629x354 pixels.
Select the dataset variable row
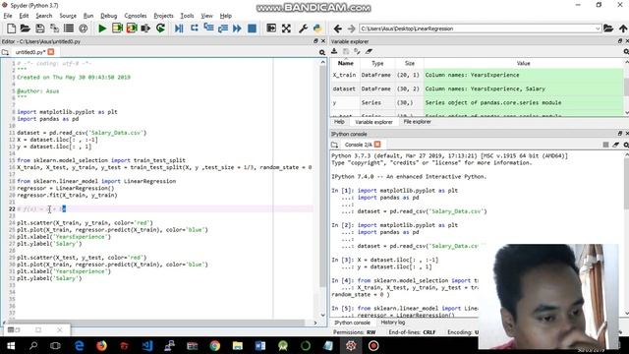coord(477,88)
